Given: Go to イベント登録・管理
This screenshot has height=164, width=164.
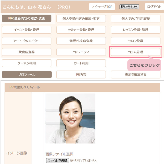Looking at the screenshot, I should [27, 30].
